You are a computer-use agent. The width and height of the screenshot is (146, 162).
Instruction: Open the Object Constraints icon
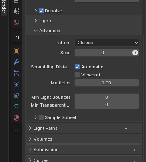click(x=16, y=96)
